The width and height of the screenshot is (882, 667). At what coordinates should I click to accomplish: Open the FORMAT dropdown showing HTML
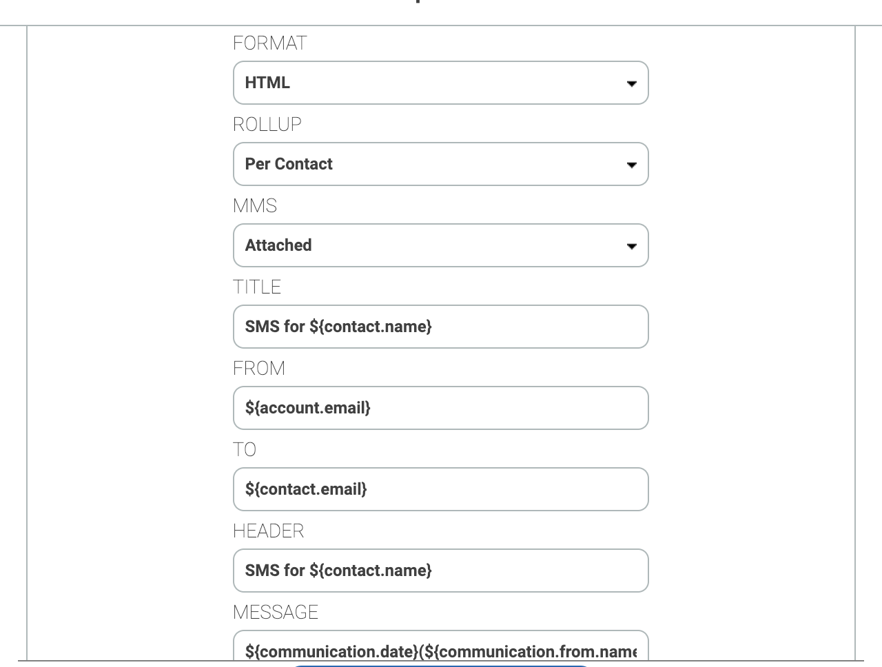[441, 83]
